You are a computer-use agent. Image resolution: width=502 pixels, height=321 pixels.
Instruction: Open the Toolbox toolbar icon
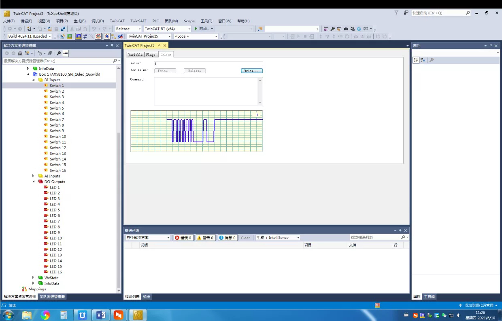346,29
